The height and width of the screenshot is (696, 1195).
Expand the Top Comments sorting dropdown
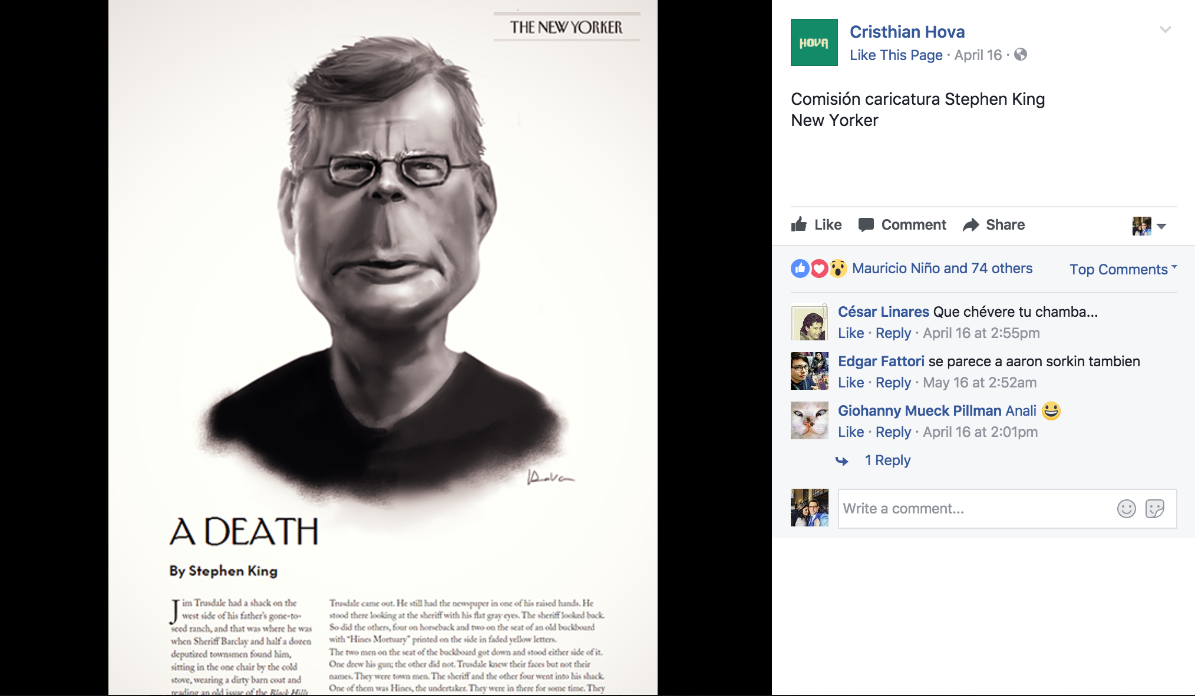1123,269
